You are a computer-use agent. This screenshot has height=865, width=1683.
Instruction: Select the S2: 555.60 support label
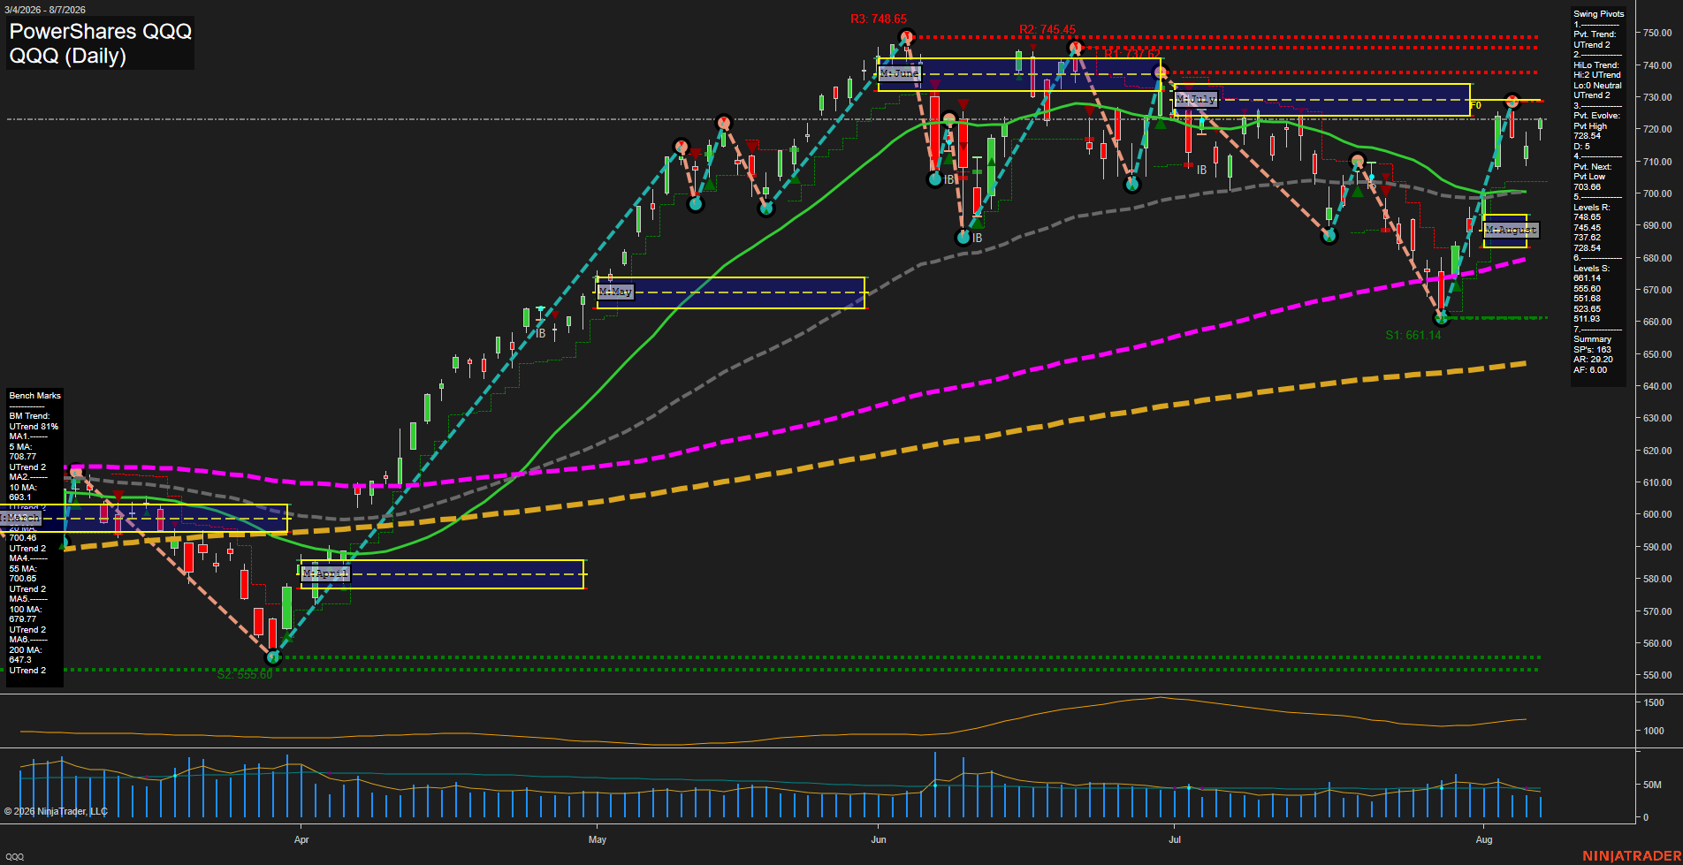tap(245, 674)
